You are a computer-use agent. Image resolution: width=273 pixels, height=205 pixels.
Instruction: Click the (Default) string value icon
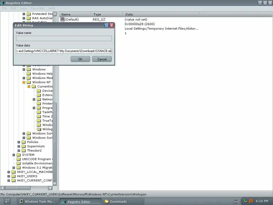click(x=62, y=19)
